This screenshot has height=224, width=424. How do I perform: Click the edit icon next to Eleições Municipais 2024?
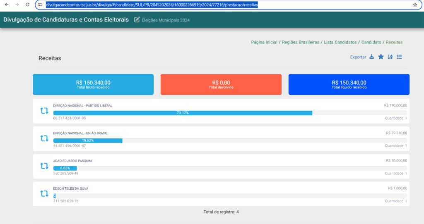pos(137,19)
